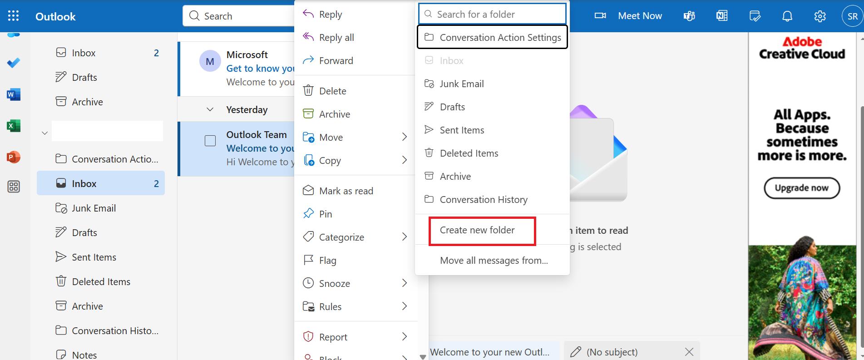
Task: Open Settings gear icon
Action: (820, 16)
